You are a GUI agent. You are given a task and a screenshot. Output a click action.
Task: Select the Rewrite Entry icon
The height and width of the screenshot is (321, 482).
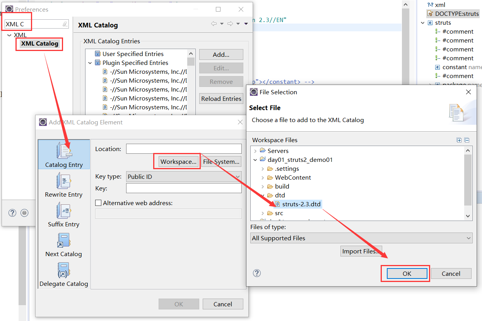point(64,181)
